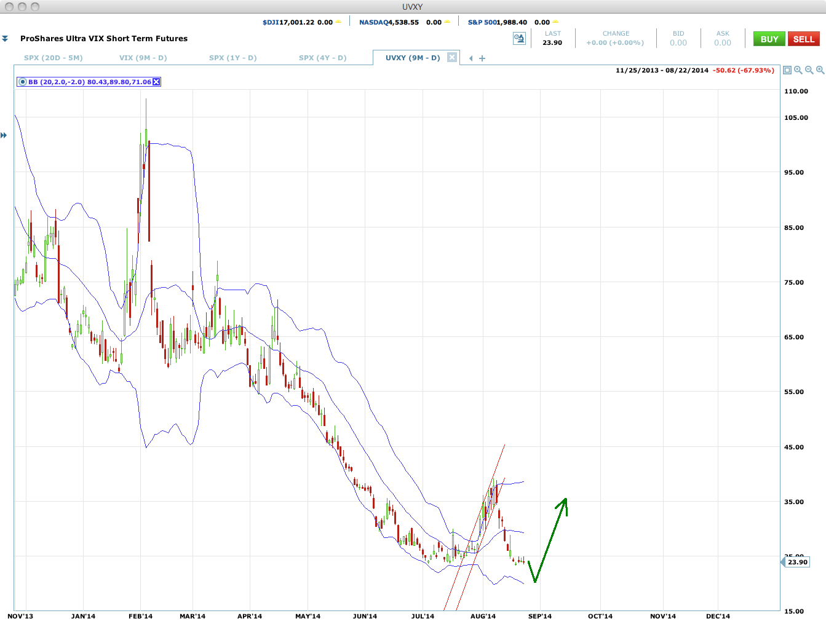Click the yellow status icon next to S&P 500
The image size is (826, 632).
[x=555, y=22]
